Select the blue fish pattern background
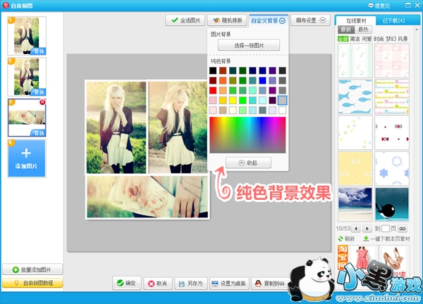Image resolution: width=423 pixels, height=304 pixels. 355,96
